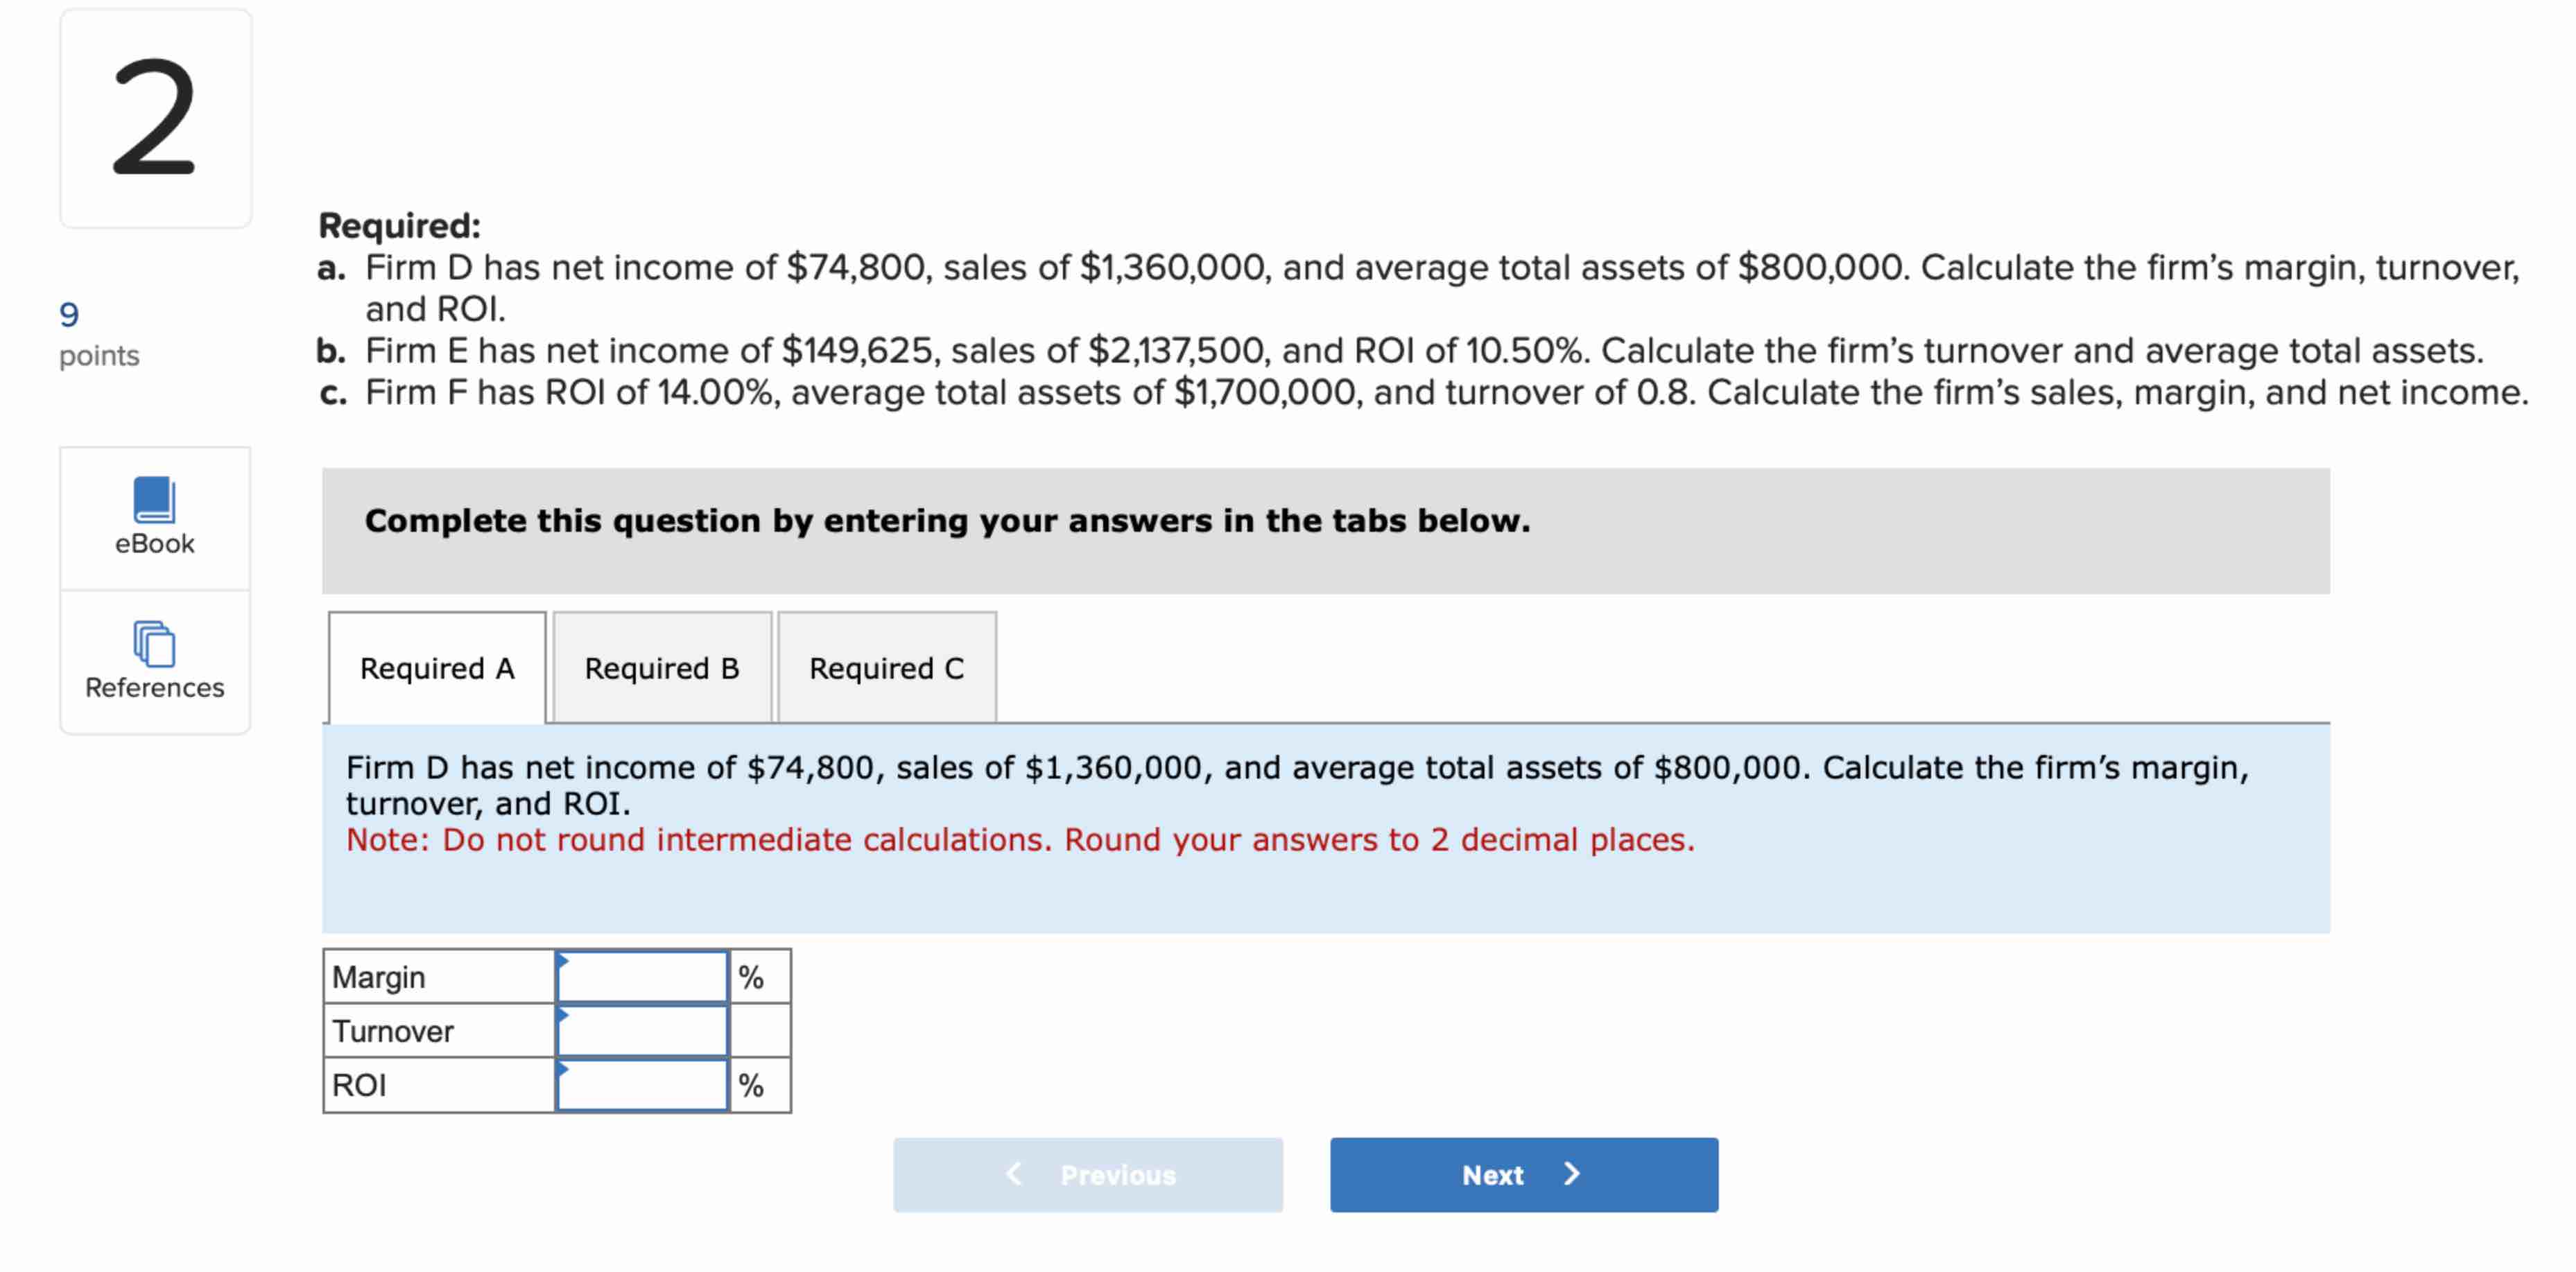Switch to the Required B tab
This screenshot has width=2576, height=1272.
coord(661,667)
